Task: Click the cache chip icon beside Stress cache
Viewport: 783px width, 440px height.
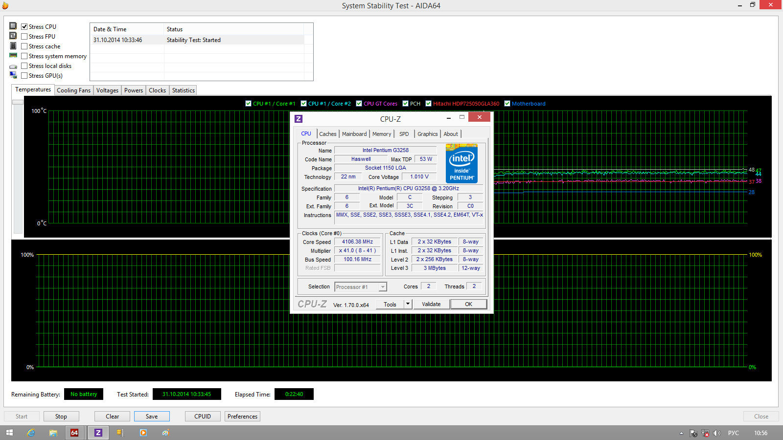Action: click(13, 45)
